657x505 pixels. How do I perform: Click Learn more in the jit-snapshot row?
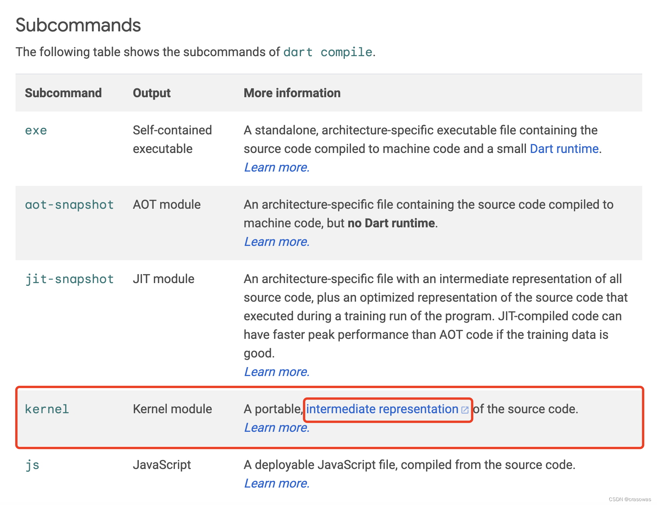[x=277, y=372]
